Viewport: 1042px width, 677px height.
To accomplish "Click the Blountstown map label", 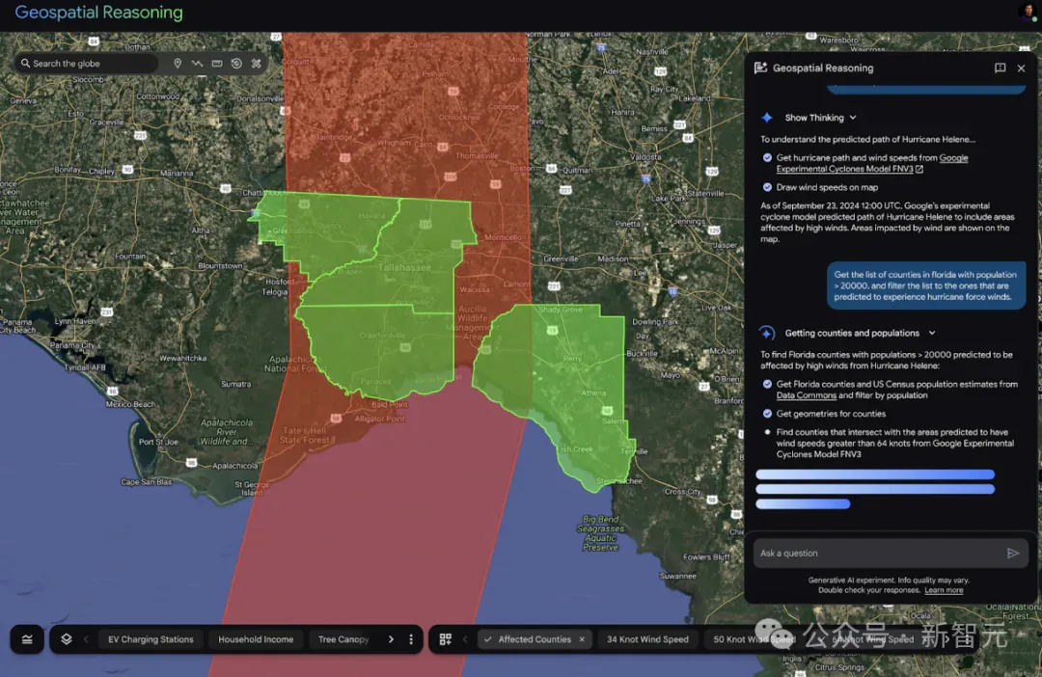I will coord(220,266).
